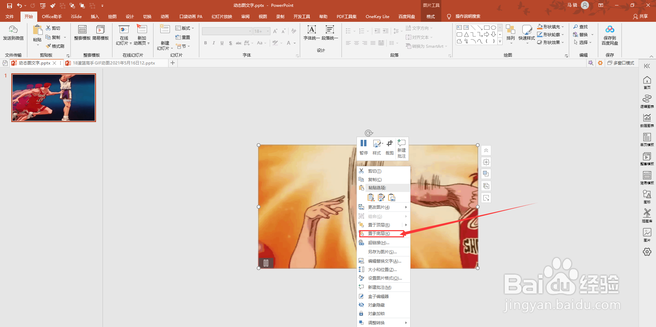Click the rotate handle above the image
The width and height of the screenshot is (656, 327).
[368, 133]
